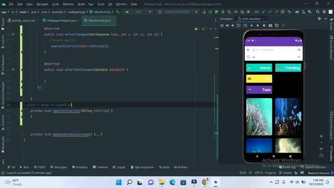This screenshot has width=334, height=188.
Task: Open emulator extended controls three-dot menu
Action: [x=283, y=26]
